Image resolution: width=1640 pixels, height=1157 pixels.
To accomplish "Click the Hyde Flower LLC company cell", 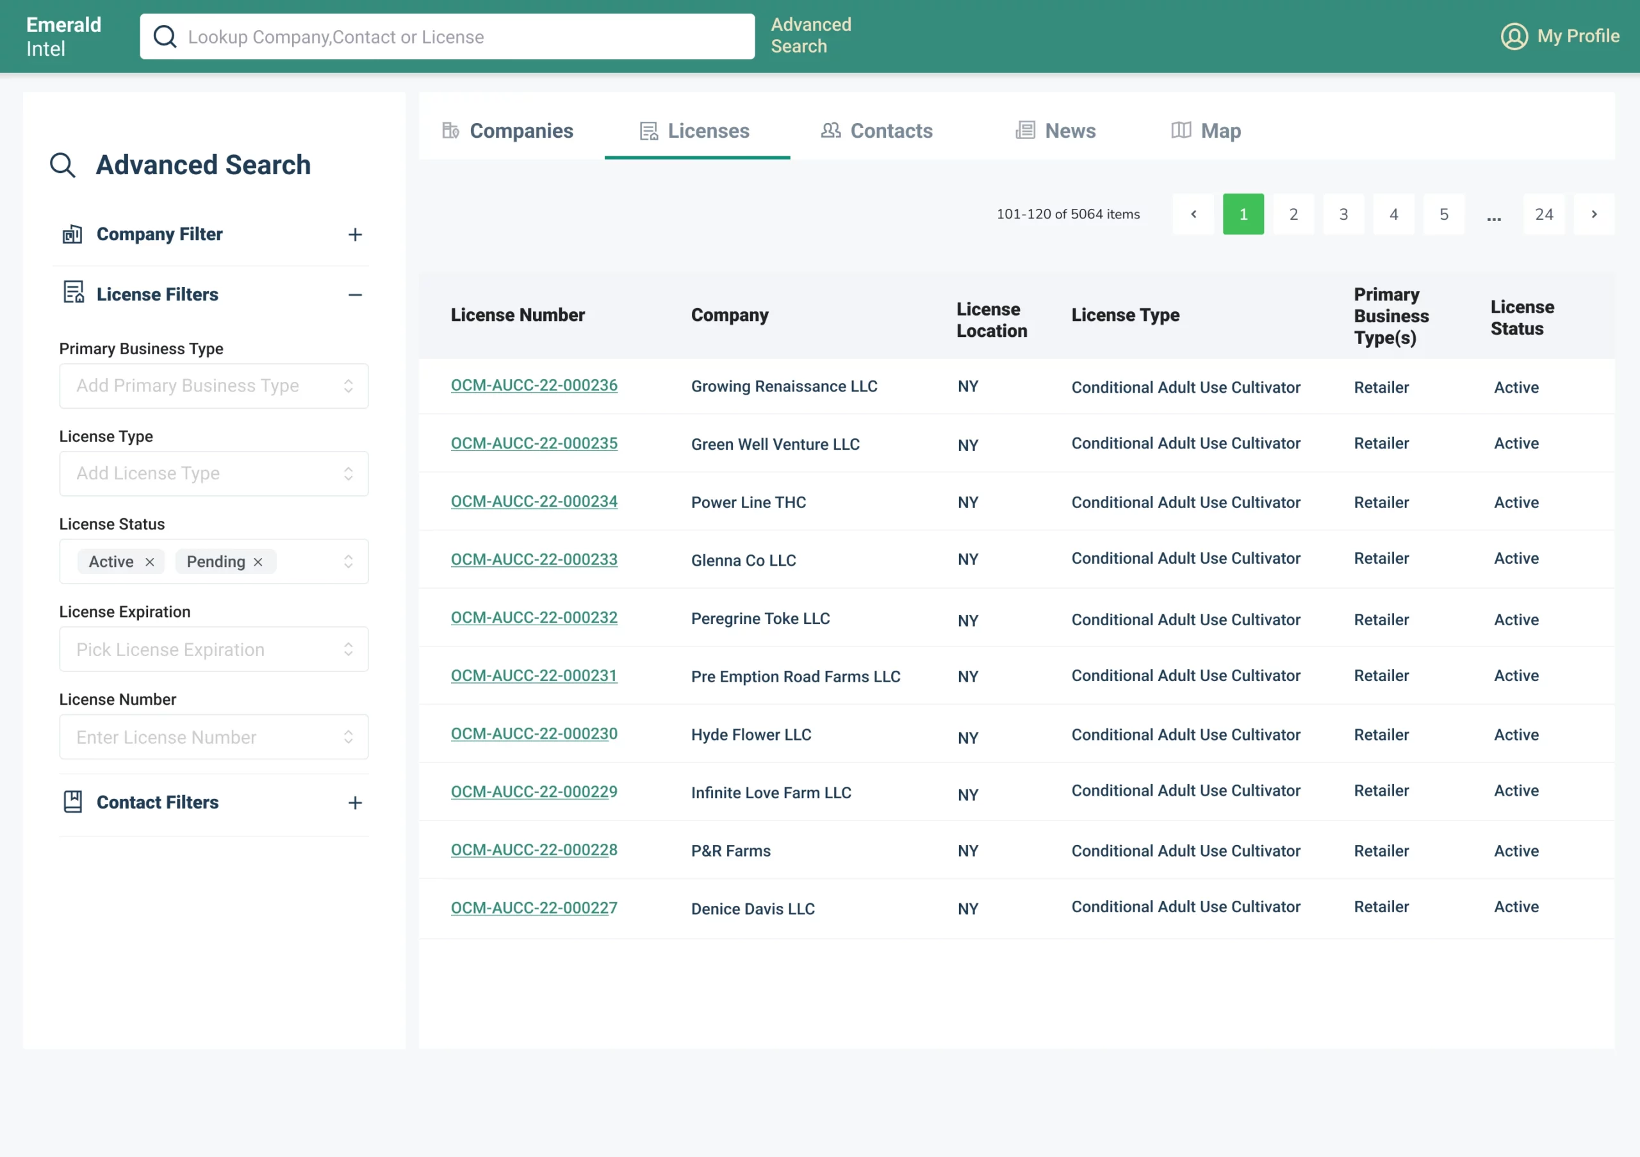I will point(751,735).
